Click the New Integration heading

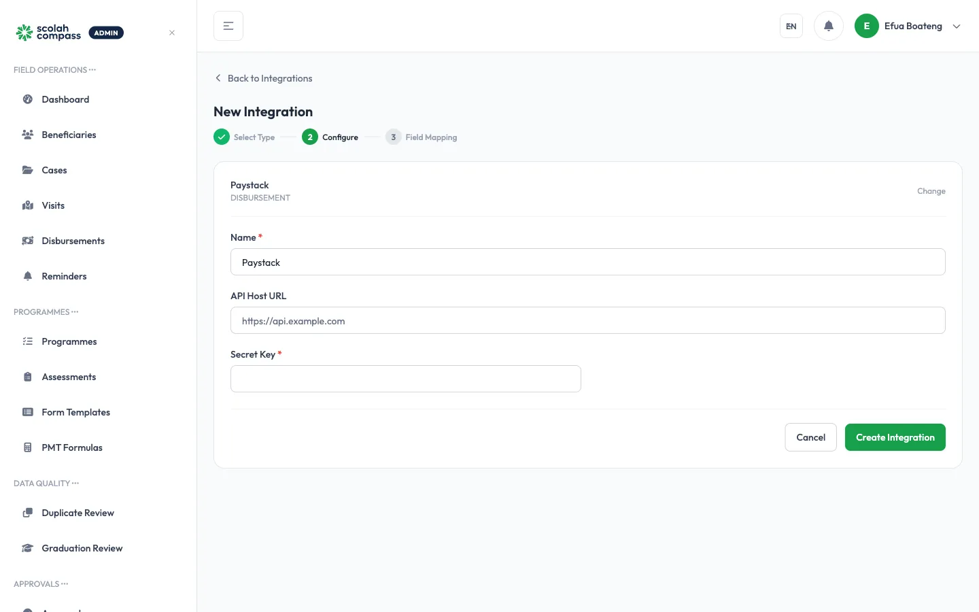tap(263, 112)
